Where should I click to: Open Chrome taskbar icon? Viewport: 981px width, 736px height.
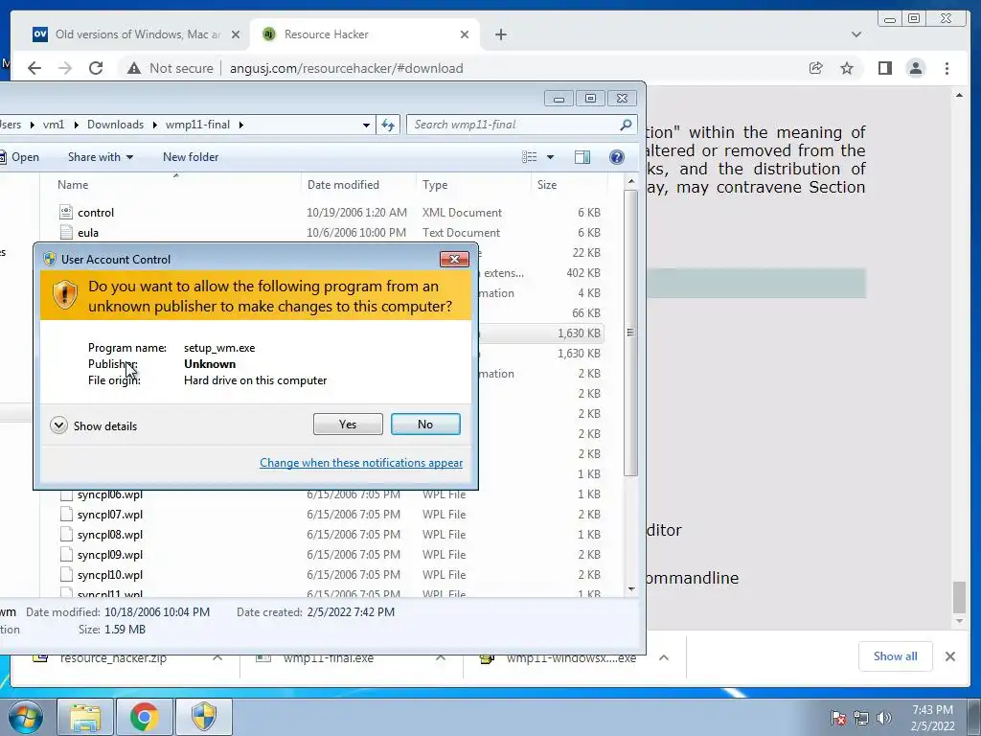[144, 717]
